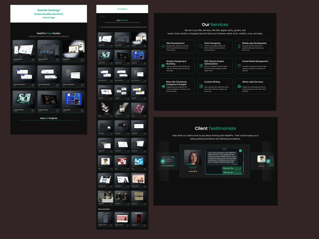
Task: Click Isla Oscar's profile photo
Action: click(x=193, y=157)
